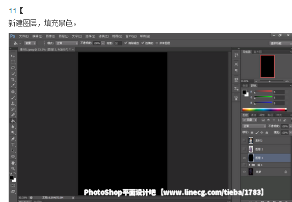Filter layers by type layers (T icon)
Image resolution: width=292 pixels, height=202 pixels.
[x=274, y=120]
